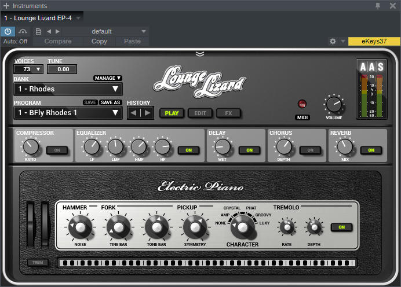Screen dimensions: 401x287
Task: Open the preset file document icon
Action: [38, 31]
